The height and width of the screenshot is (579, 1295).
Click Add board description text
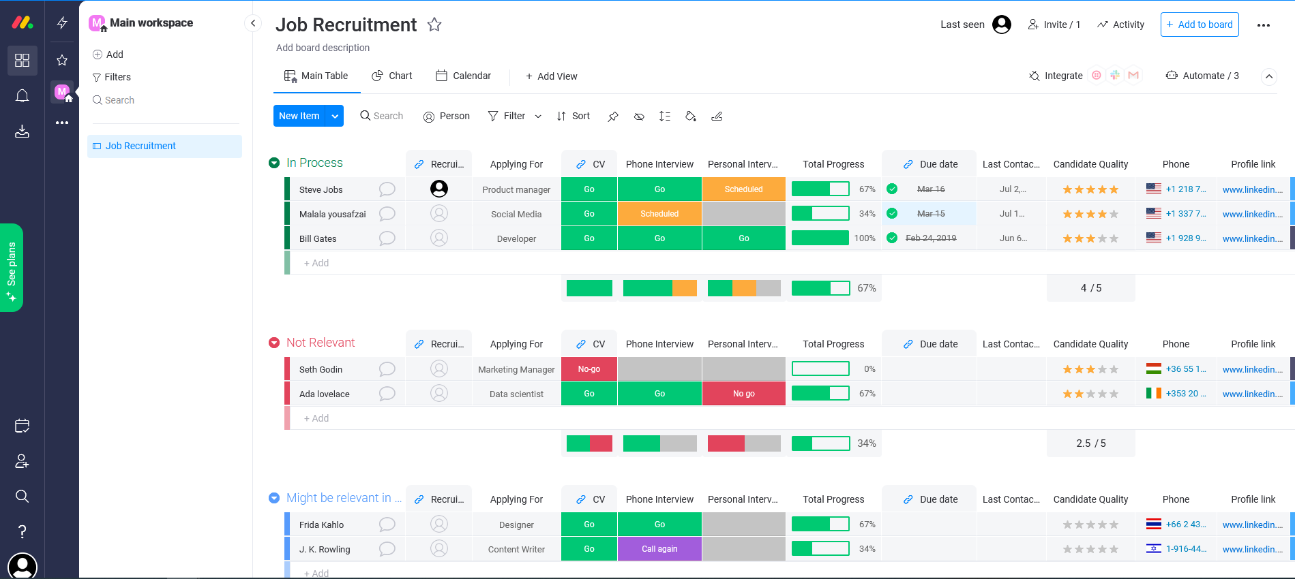[323, 48]
